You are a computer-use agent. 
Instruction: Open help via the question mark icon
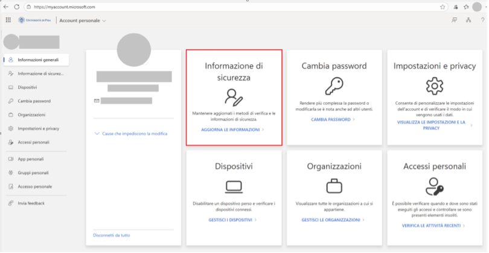tap(482, 20)
